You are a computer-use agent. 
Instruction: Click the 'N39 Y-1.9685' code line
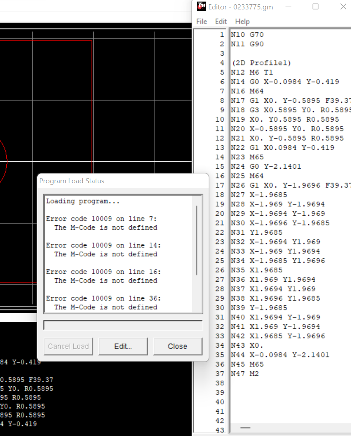[259, 308]
